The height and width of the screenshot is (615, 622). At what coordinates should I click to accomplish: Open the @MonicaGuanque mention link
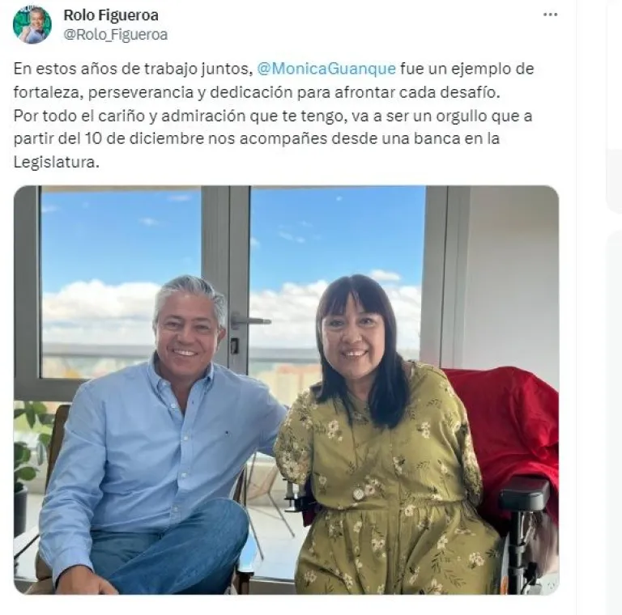click(x=326, y=69)
